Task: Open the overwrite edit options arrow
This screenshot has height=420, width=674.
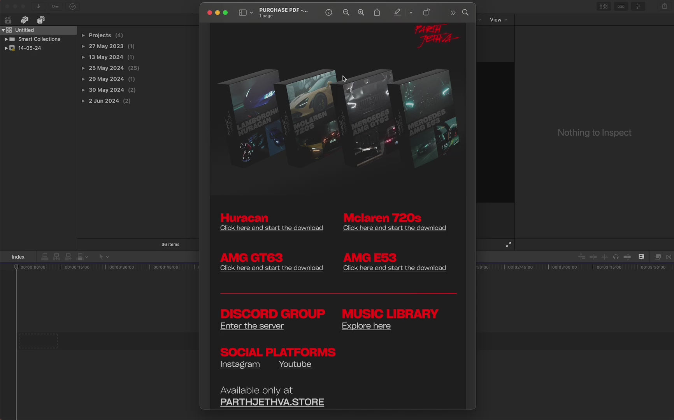Action: click(x=86, y=257)
